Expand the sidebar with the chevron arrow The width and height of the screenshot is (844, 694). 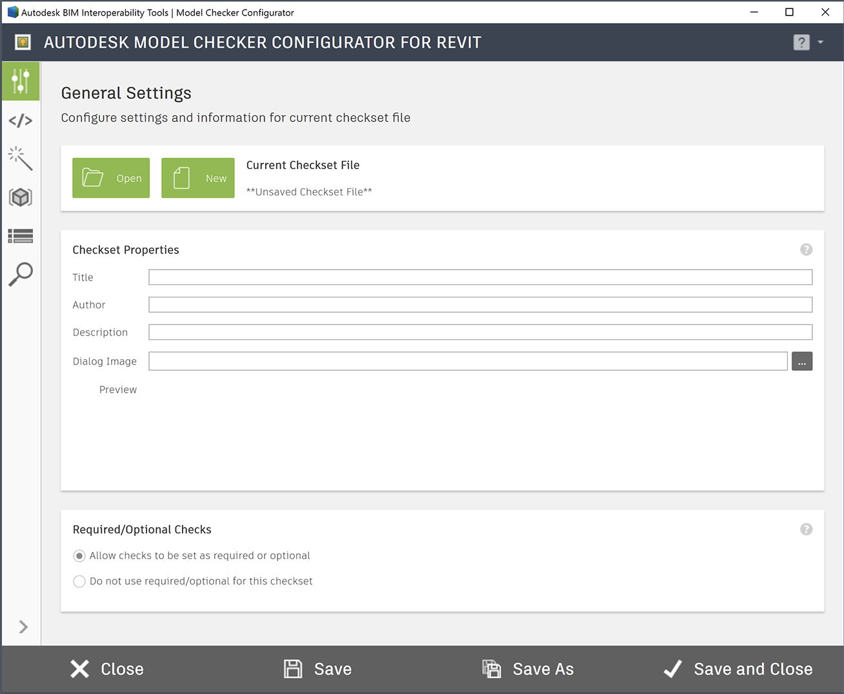tap(23, 627)
